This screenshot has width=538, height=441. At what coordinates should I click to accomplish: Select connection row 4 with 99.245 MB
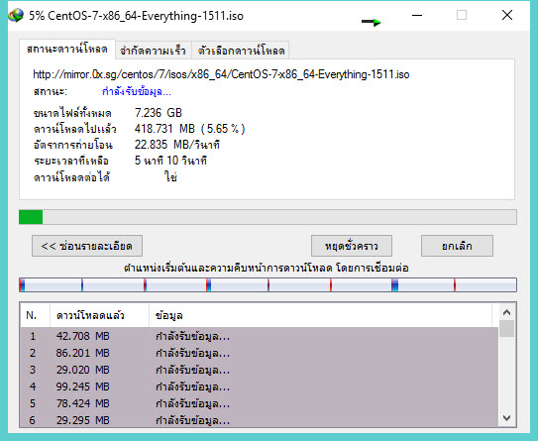[259, 386]
